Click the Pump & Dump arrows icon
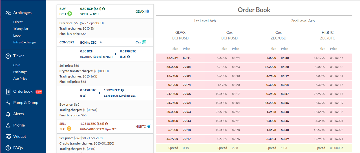Screen dimensions: 360x153 (8, 103)
